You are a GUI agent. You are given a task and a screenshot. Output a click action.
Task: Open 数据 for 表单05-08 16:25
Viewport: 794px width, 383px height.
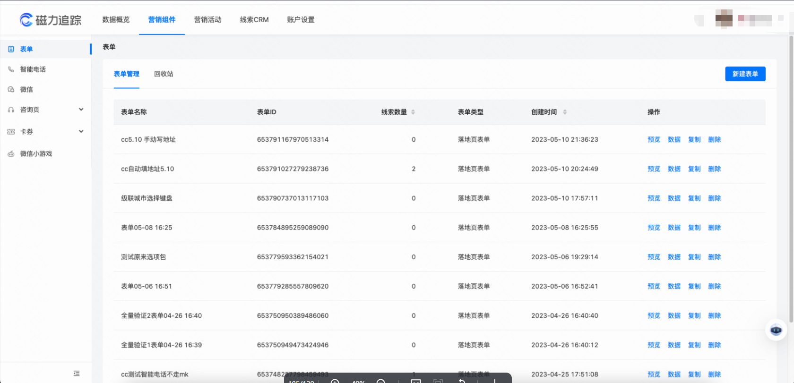pyautogui.click(x=674, y=228)
